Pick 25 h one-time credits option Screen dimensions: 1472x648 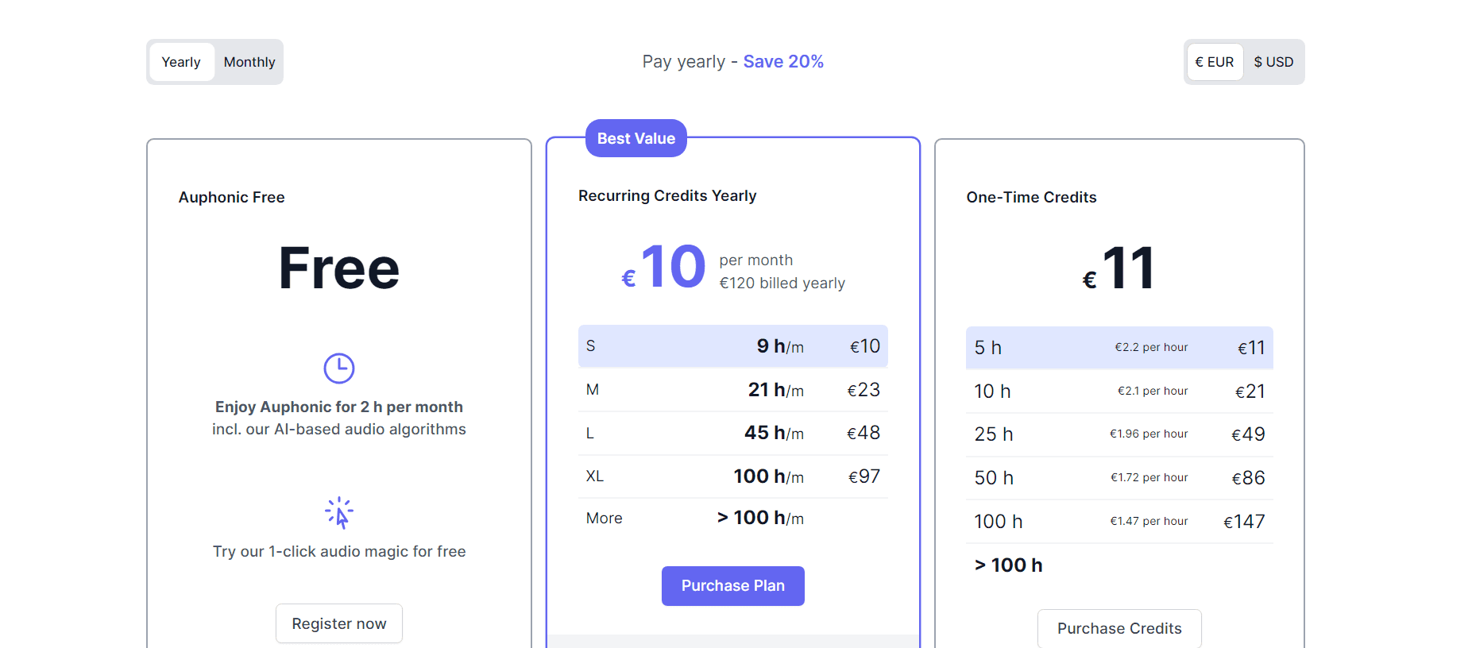coord(1118,434)
